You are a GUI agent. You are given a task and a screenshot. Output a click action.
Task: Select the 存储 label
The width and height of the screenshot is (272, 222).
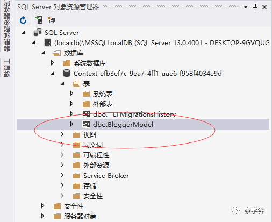(90, 186)
